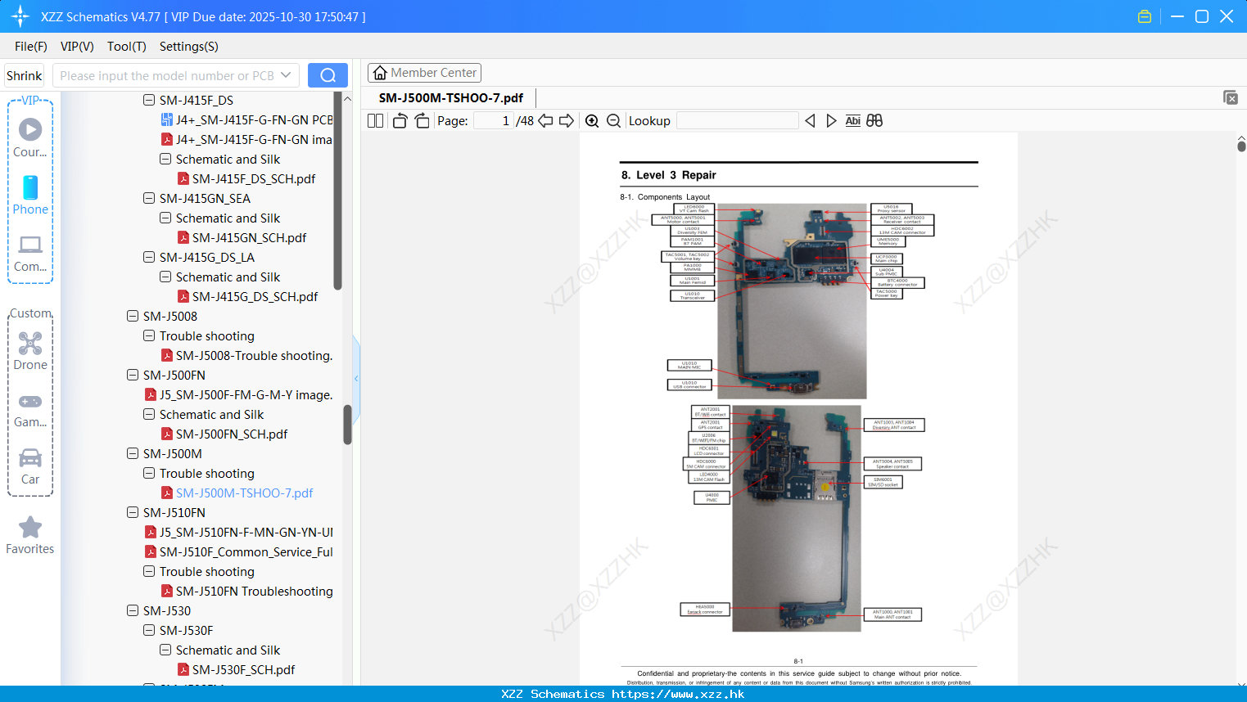Rotate page counterclockwise icon
Screen dimensions: 1247x702
[400, 121]
